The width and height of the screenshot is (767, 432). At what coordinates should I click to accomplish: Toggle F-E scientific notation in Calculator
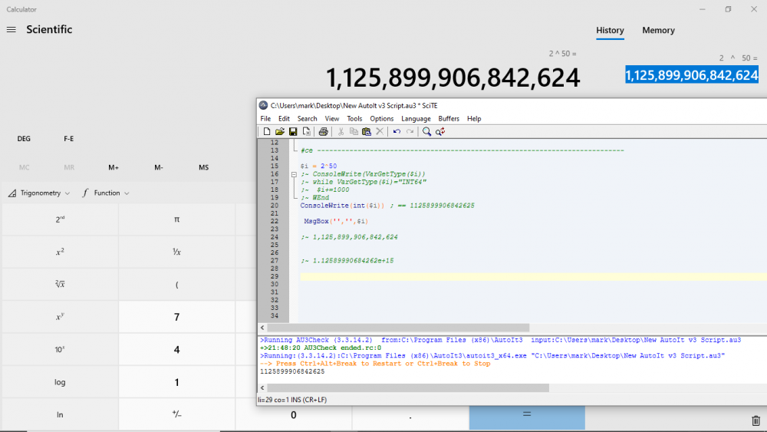click(x=69, y=139)
